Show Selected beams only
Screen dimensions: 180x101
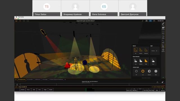tap(146, 51)
